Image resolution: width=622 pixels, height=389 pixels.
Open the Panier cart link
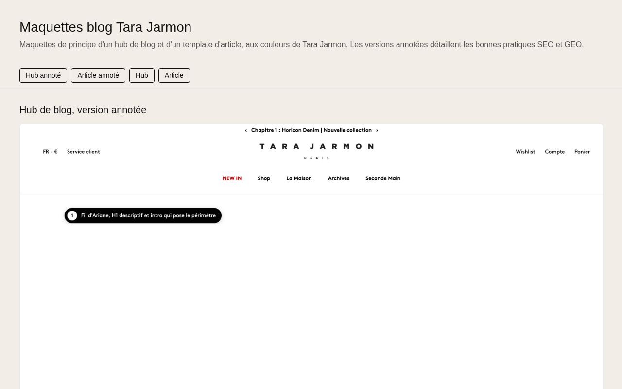[x=582, y=152]
